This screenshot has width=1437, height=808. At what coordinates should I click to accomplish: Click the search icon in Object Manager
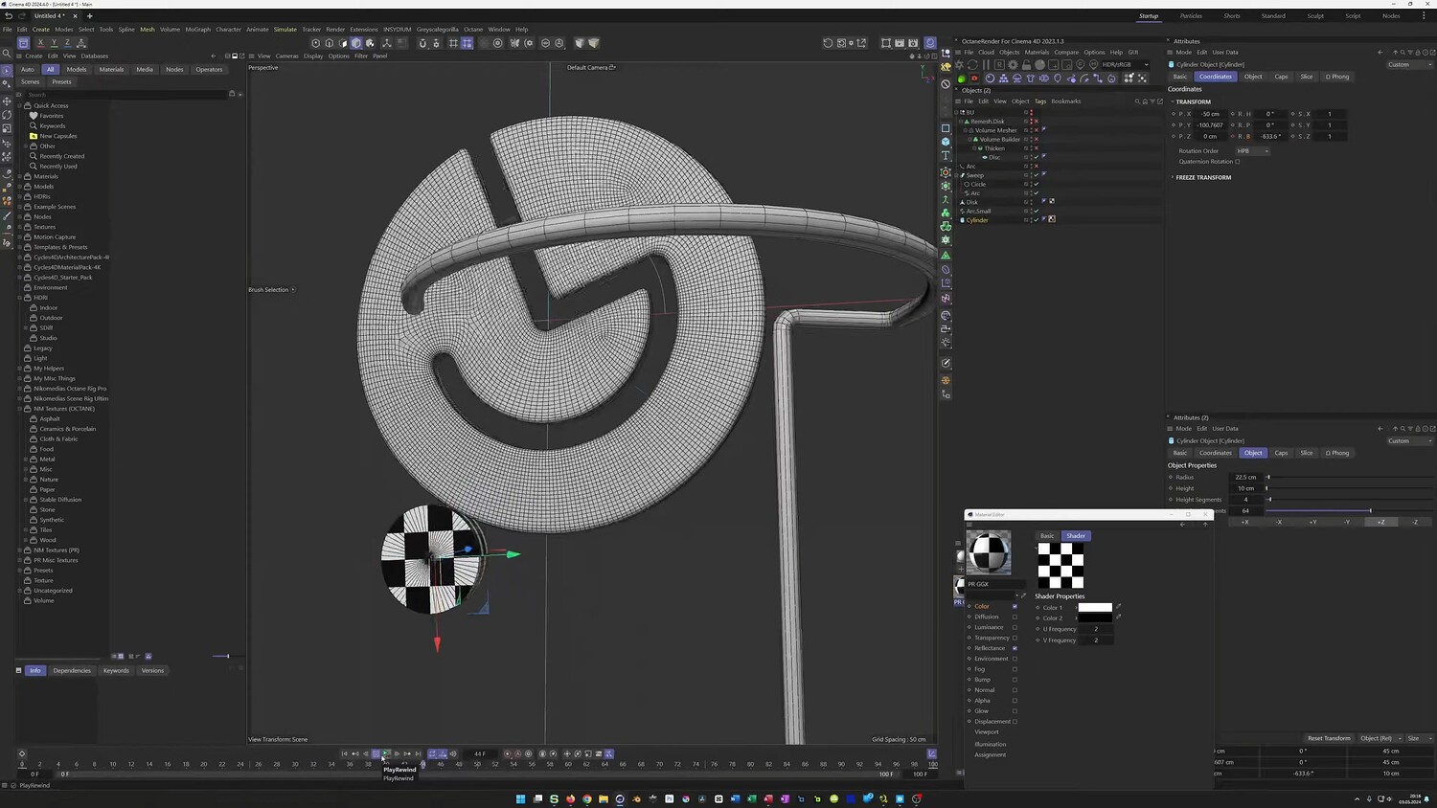click(x=1137, y=101)
